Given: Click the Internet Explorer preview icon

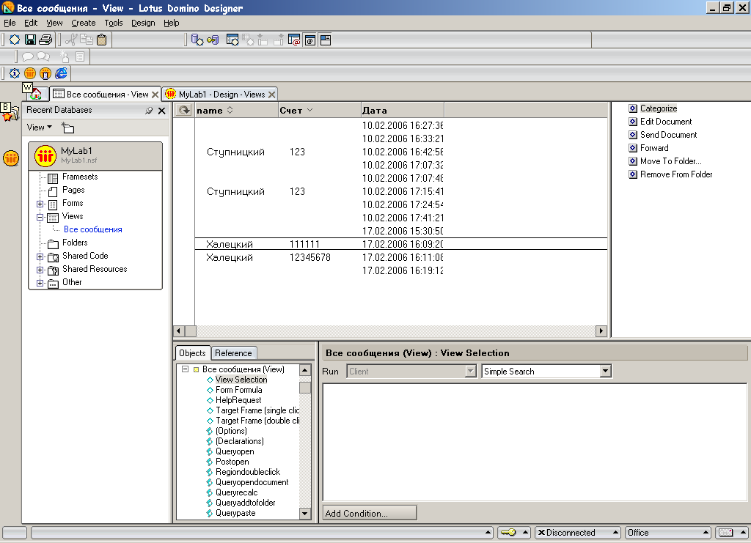Looking at the screenshot, I should click(x=61, y=73).
